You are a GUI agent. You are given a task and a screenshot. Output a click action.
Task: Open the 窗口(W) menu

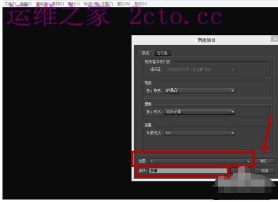pyautogui.click(x=124, y=3)
